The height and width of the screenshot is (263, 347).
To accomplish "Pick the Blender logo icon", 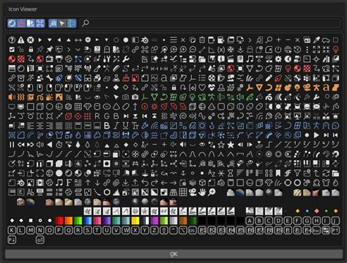I will 145,39.
